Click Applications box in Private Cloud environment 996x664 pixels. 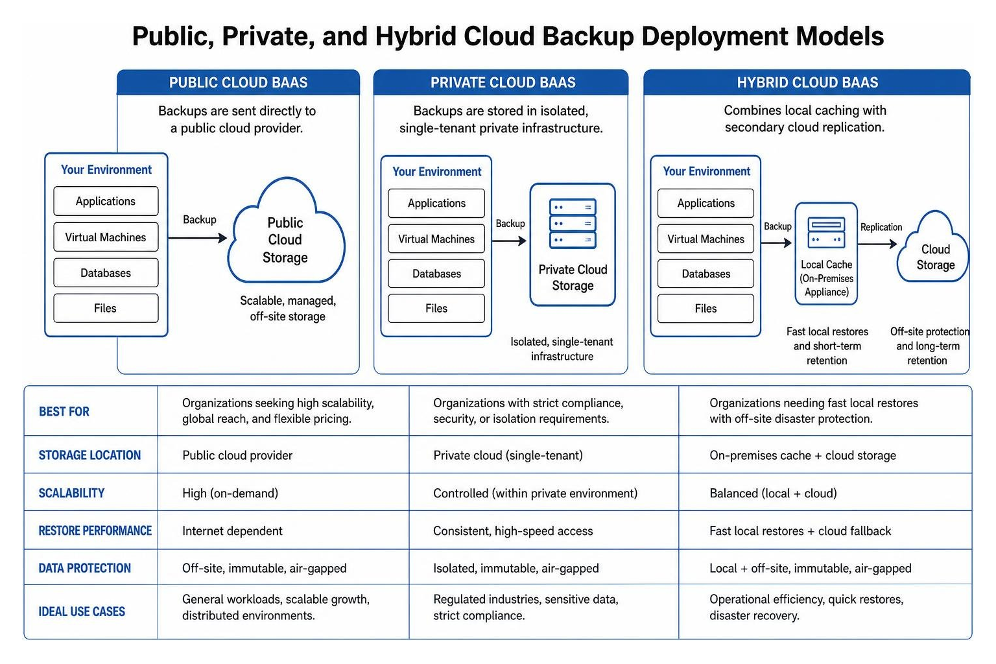click(x=436, y=203)
